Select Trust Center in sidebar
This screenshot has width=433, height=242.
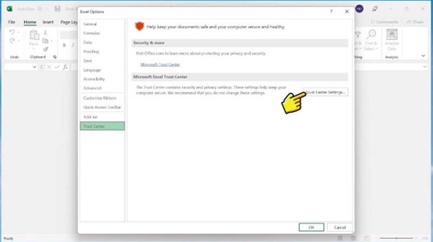(x=102, y=126)
